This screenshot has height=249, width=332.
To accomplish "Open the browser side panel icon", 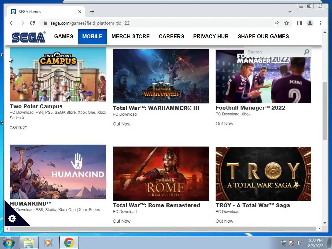I will 299,23.
